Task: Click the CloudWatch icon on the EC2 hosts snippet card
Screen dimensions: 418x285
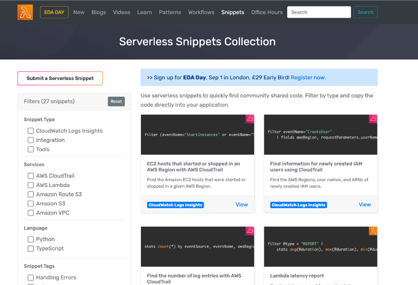Action: point(250,119)
